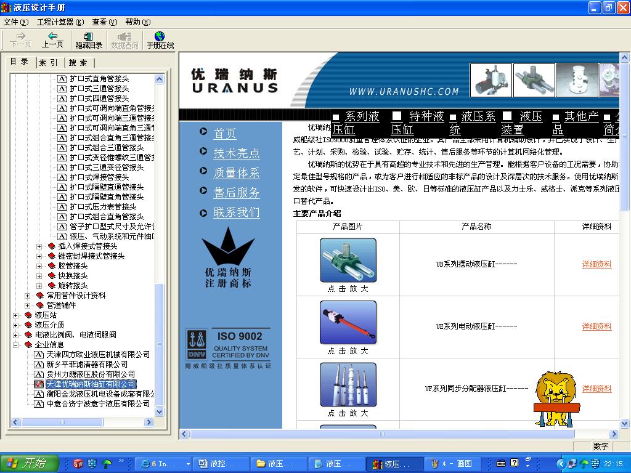Open the Windows 开始 start button

coord(29,463)
